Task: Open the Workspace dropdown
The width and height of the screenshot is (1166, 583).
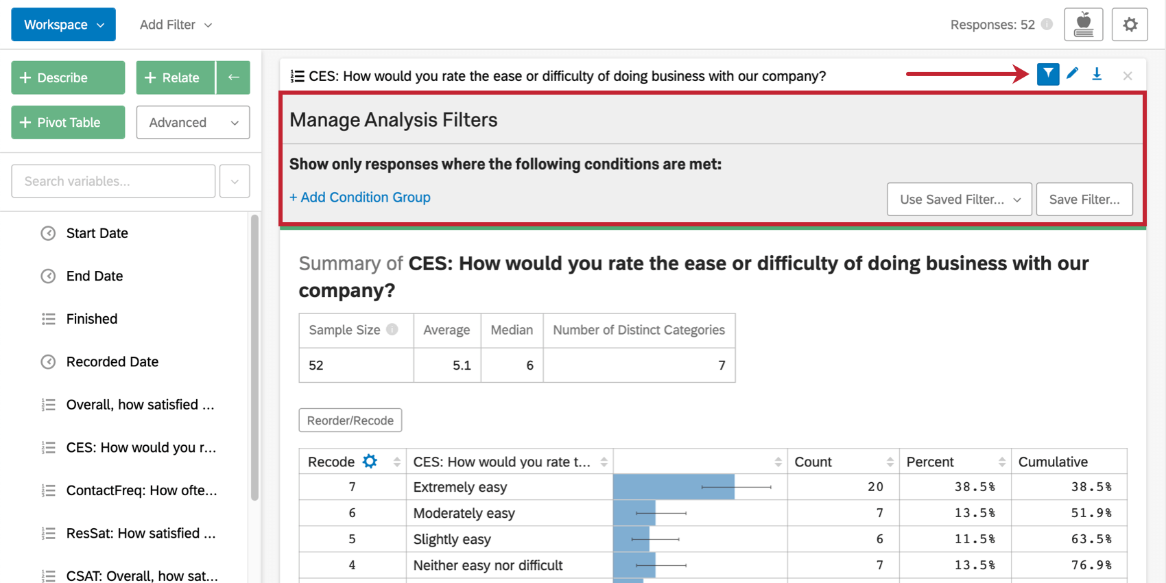Action: 63,25
